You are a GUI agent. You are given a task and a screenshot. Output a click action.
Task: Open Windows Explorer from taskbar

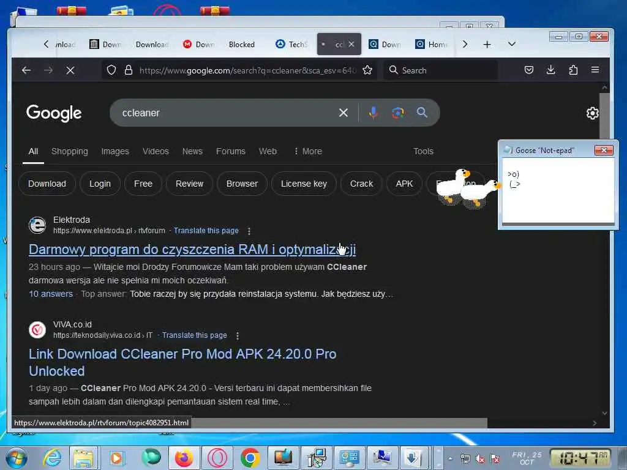tap(83, 458)
